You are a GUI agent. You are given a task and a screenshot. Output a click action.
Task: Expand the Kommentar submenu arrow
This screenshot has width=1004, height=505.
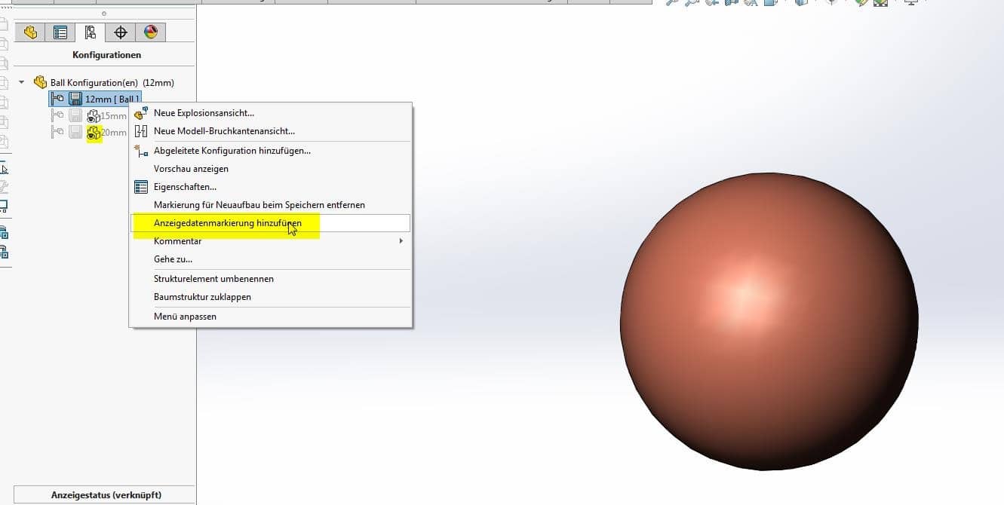(x=401, y=241)
